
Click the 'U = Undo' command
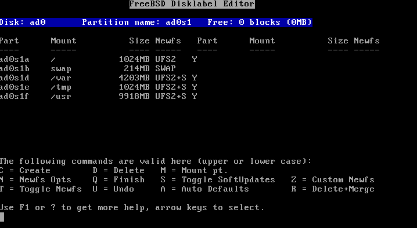pos(113,189)
